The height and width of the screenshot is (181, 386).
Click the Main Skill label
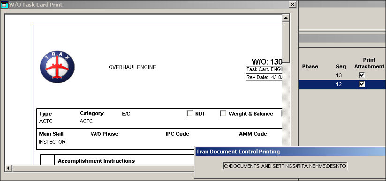click(x=51, y=134)
